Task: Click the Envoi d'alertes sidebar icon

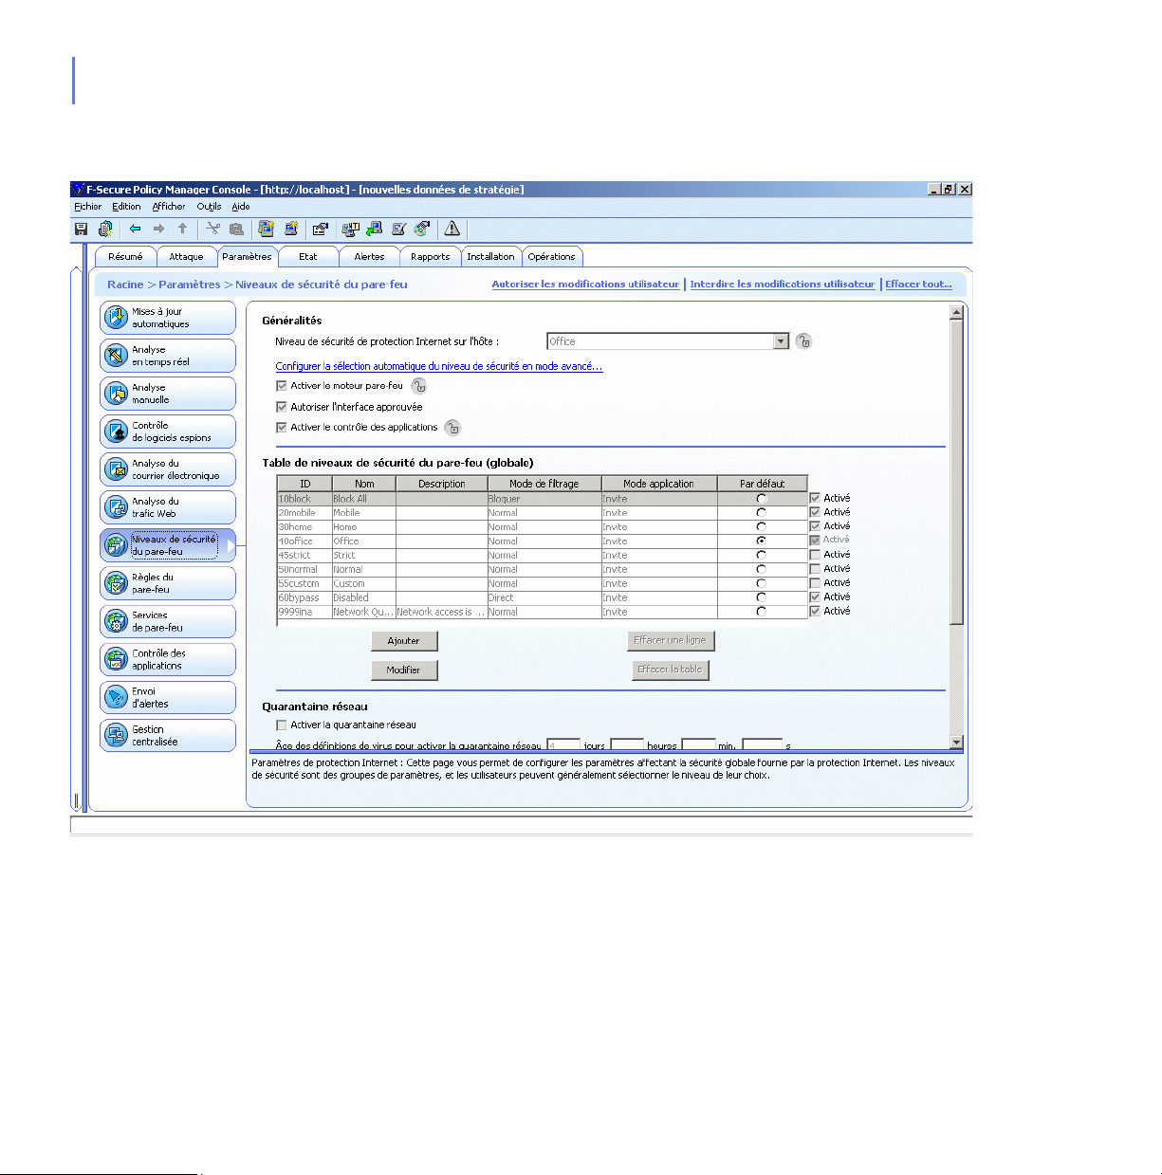Action: click(116, 697)
